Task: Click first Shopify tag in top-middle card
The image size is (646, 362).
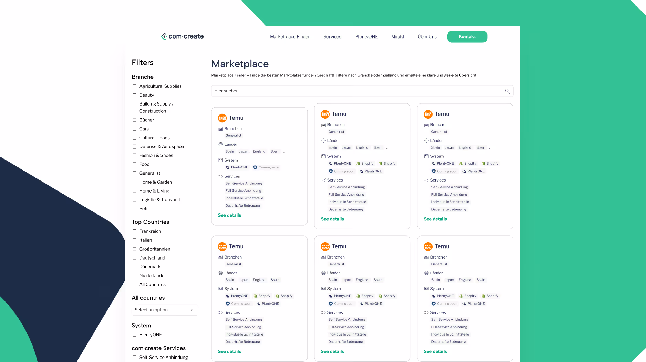Action: pyautogui.click(x=365, y=164)
